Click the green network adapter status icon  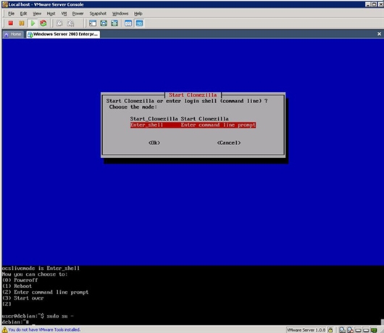point(374,330)
